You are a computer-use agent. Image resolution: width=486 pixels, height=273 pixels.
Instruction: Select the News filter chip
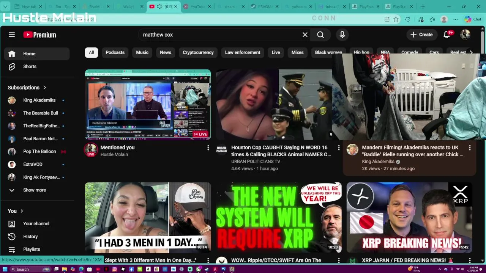[x=166, y=52]
